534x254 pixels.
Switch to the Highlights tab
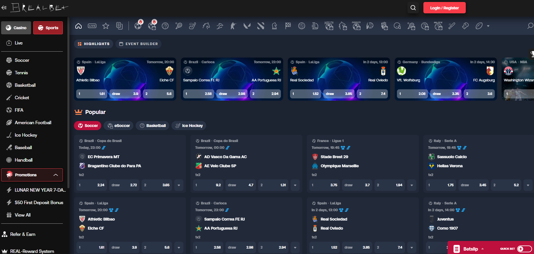click(x=94, y=44)
